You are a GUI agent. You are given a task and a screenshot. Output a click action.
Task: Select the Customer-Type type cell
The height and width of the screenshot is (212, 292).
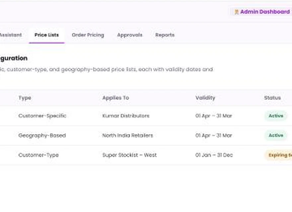[38, 155]
